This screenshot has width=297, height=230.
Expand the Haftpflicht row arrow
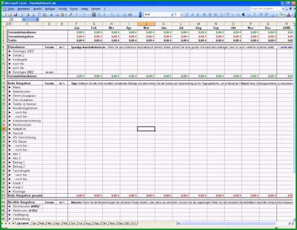(x=10, y=129)
